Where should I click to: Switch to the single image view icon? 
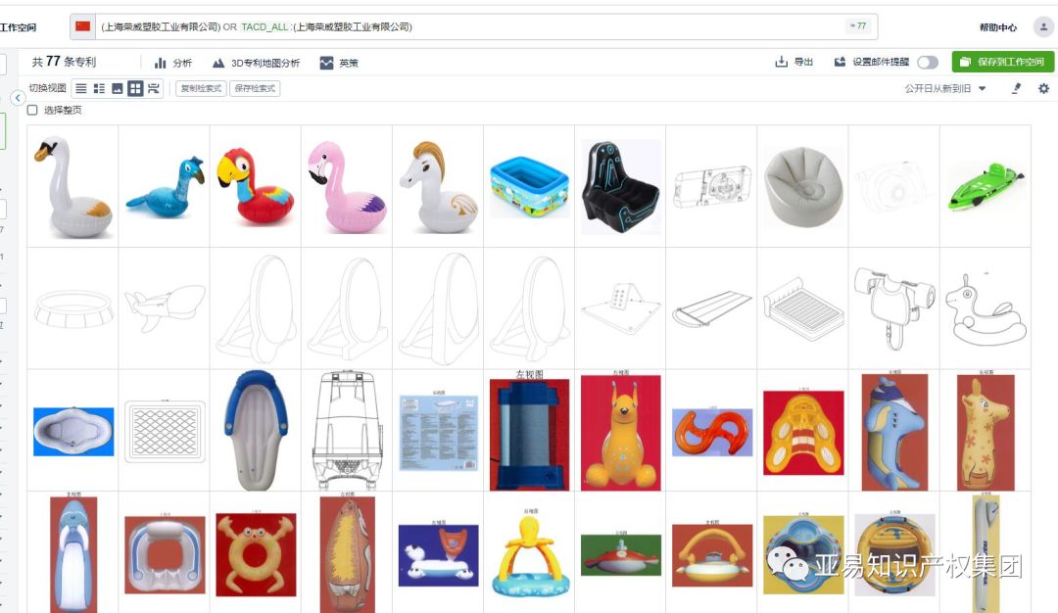[118, 88]
